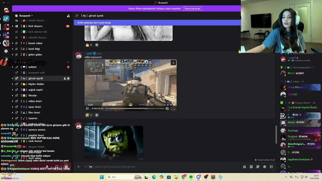This screenshot has height=181, width=322.
Task: Toggle fullscreen on the video player
Action: pos(173,108)
